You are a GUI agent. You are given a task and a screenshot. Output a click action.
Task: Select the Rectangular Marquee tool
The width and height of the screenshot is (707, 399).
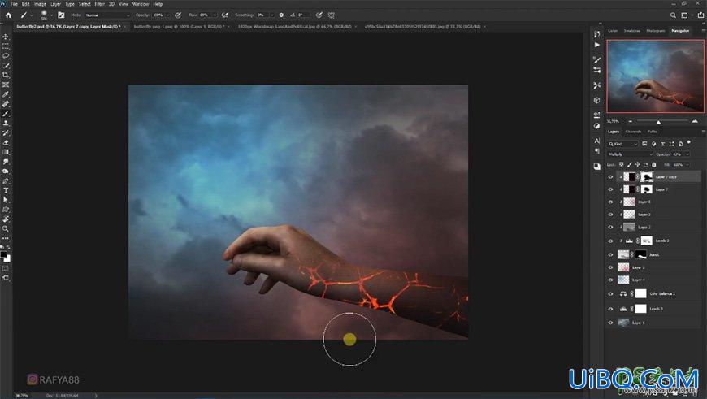6,46
